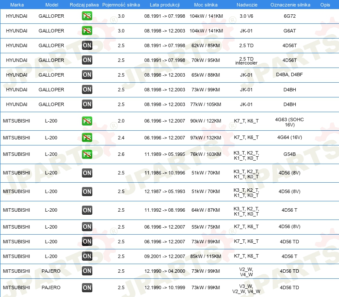
Task: Select the 104kW / 141KM cell for G6AT
Action: 206,31
